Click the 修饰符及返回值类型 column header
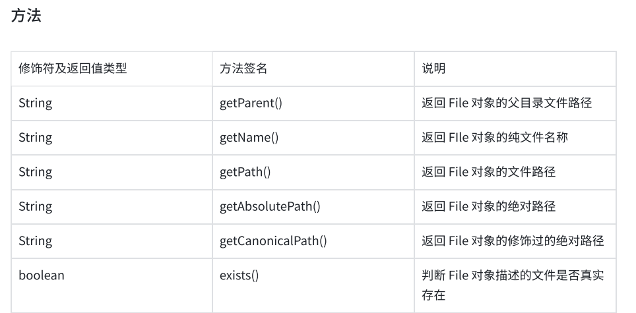 click(x=73, y=69)
